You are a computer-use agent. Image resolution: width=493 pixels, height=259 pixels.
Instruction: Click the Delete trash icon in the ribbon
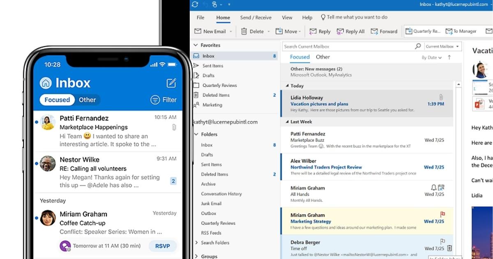coord(244,31)
